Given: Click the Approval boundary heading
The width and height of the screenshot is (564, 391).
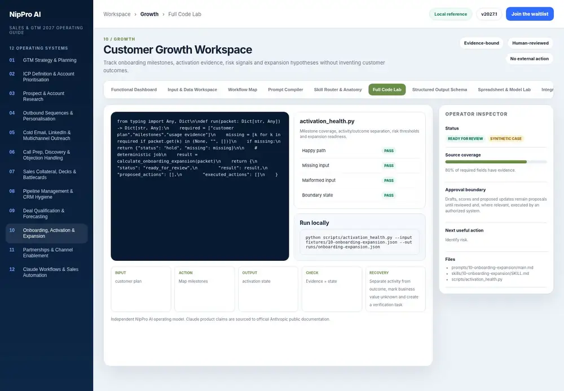Looking at the screenshot, I should pyautogui.click(x=465, y=190).
